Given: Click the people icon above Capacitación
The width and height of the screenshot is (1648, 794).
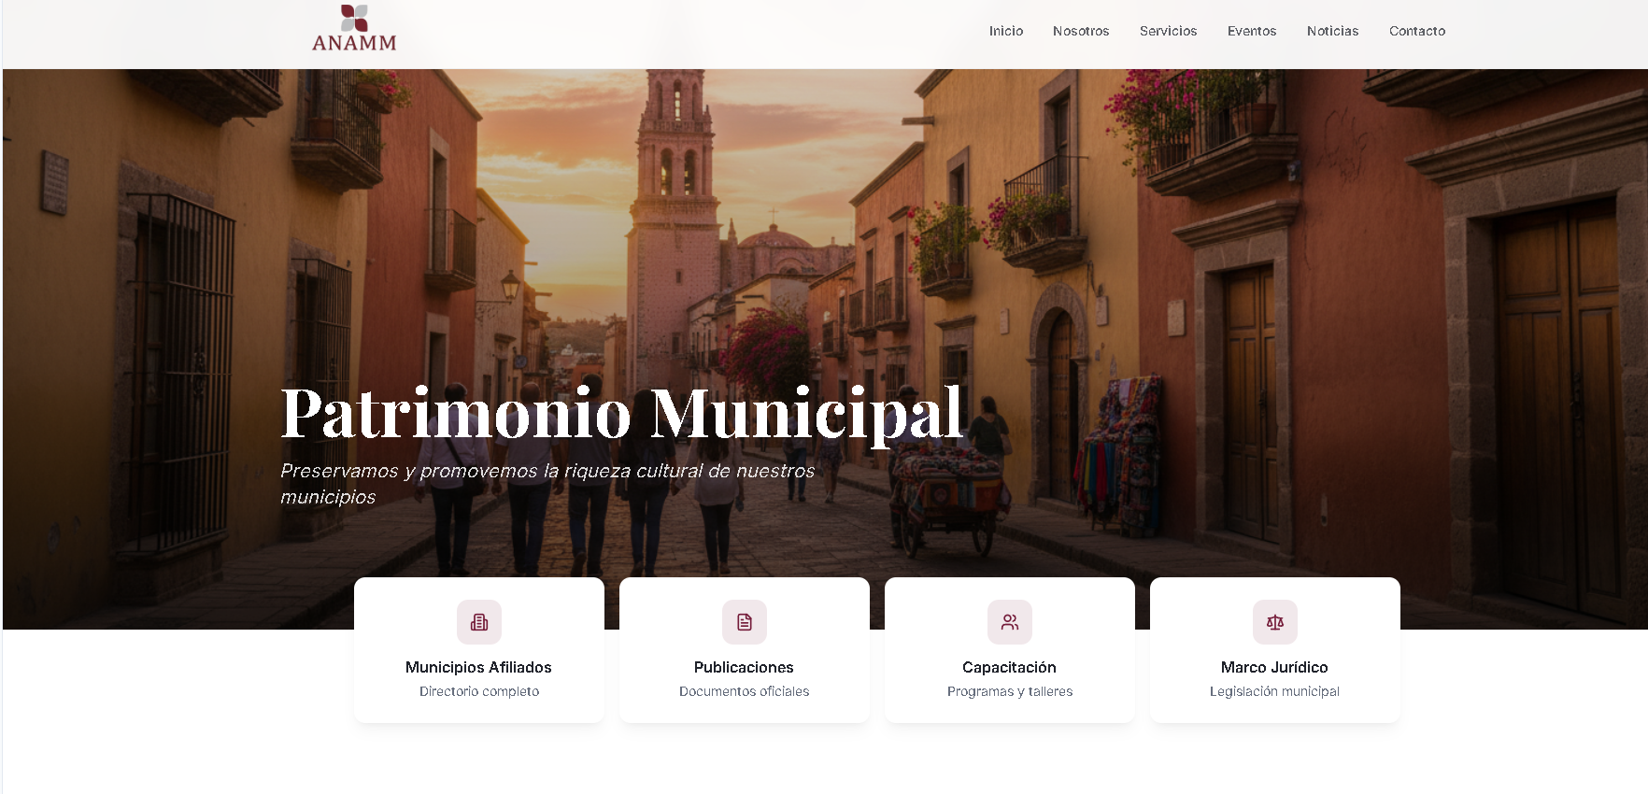Looking at the screenshot, I should pos(1010,622).
